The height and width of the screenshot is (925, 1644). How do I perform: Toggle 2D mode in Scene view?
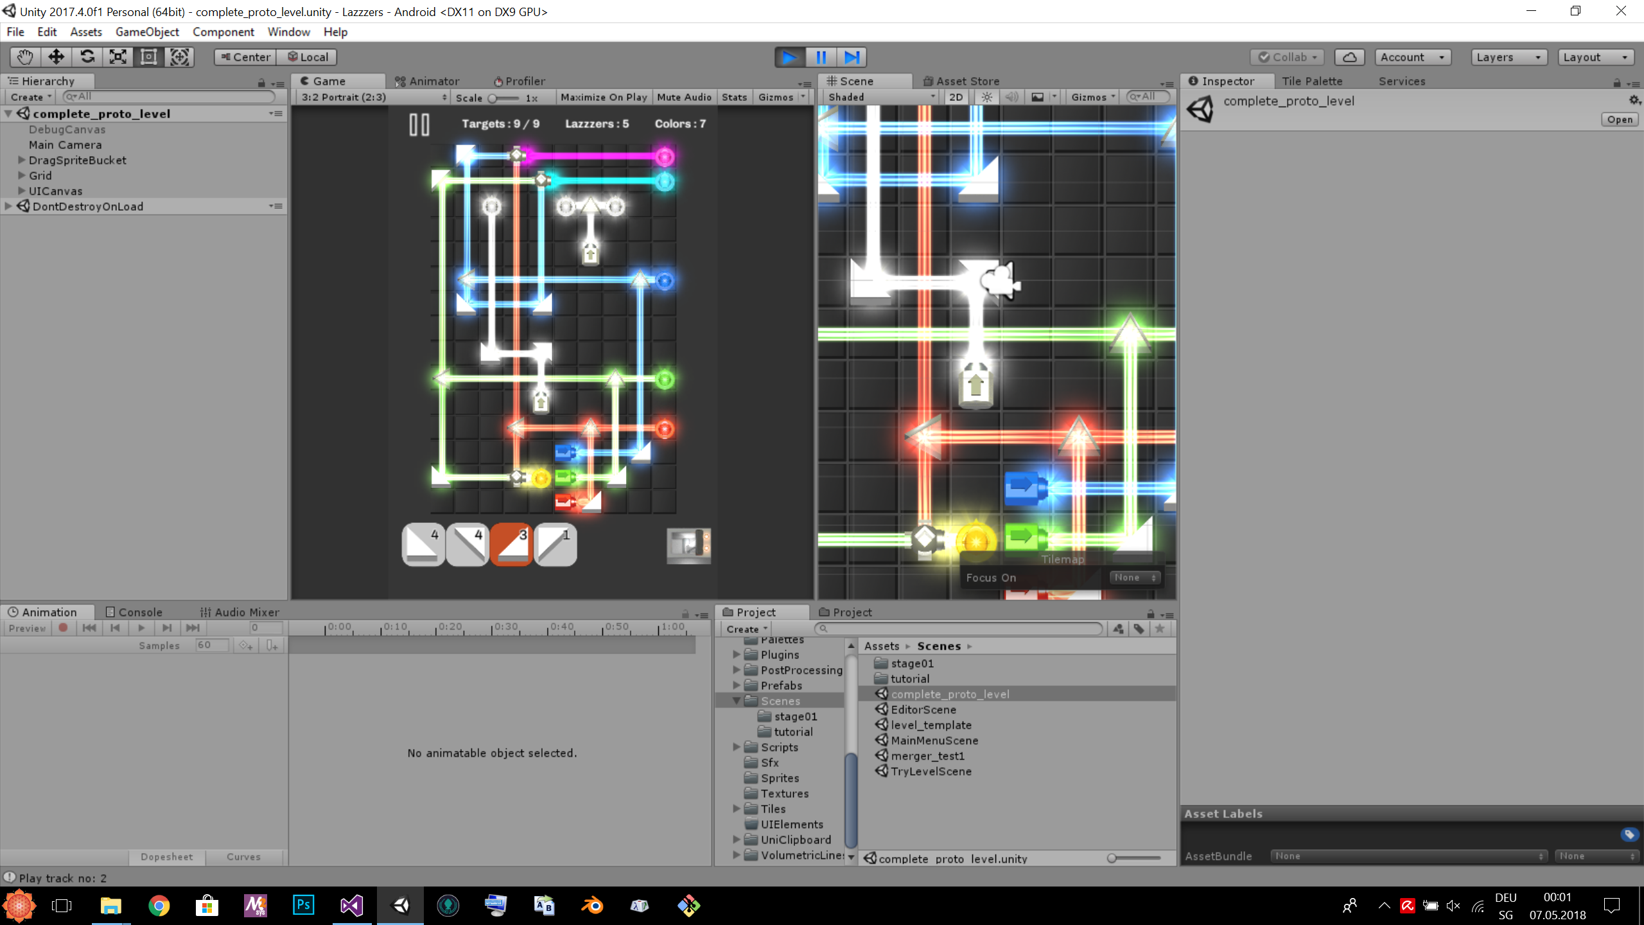956,97
